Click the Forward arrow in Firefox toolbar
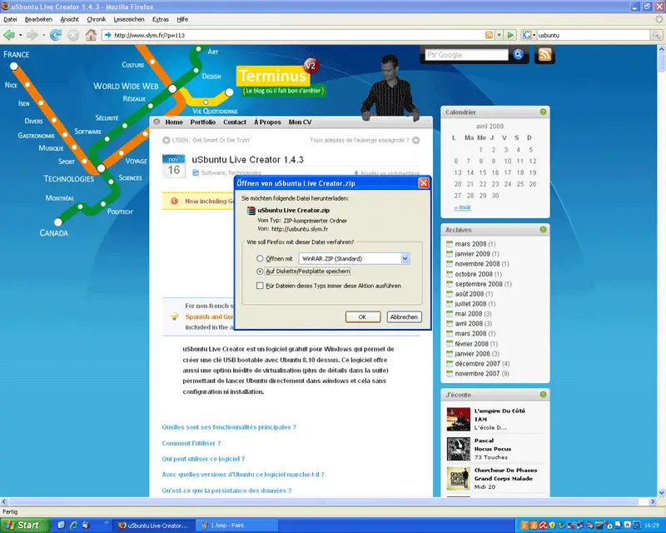The width and height of the screenshot is (666, 533). [32, 35]
